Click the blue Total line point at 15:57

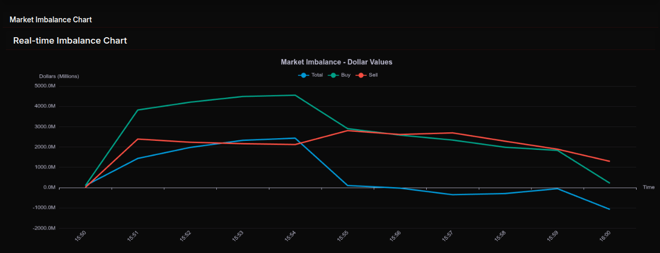click(452, 195)
